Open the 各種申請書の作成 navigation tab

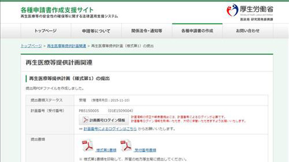197,31
